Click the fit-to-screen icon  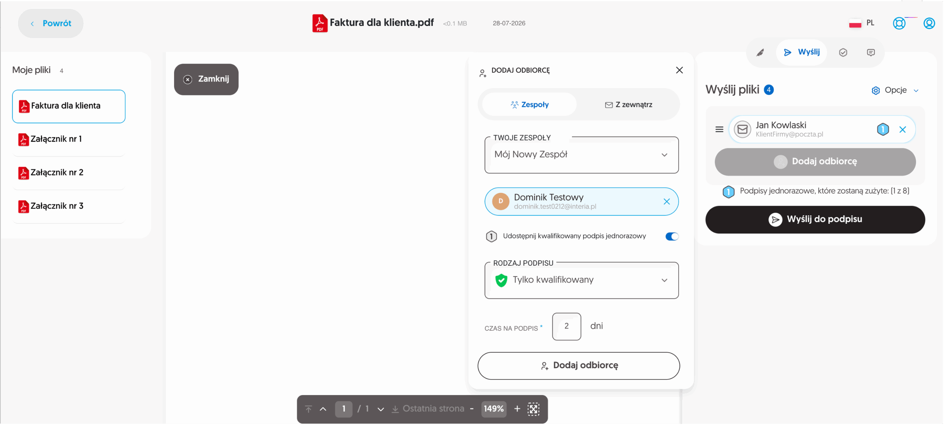point(533,409)
